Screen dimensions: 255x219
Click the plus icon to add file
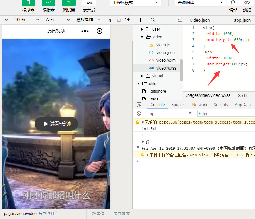tap(141, 20)
